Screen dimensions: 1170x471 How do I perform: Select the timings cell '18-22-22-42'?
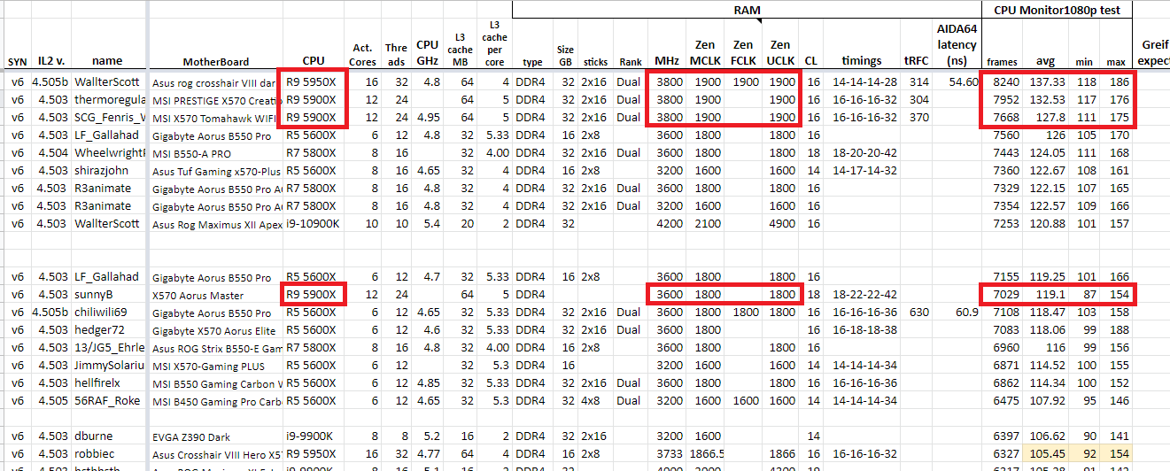[x=864, y=294]
